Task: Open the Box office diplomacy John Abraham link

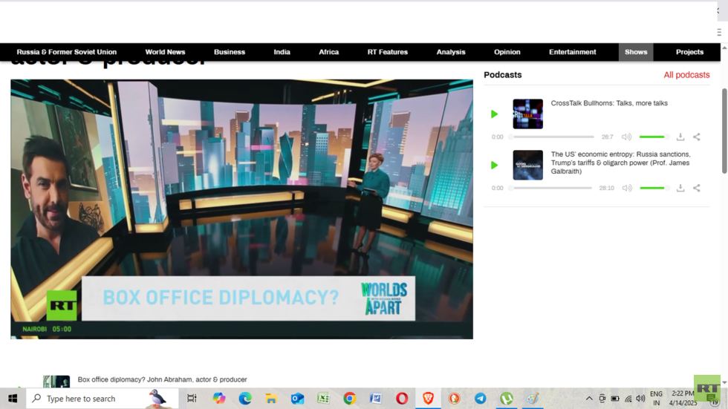Action: click(x=162, y=379)
